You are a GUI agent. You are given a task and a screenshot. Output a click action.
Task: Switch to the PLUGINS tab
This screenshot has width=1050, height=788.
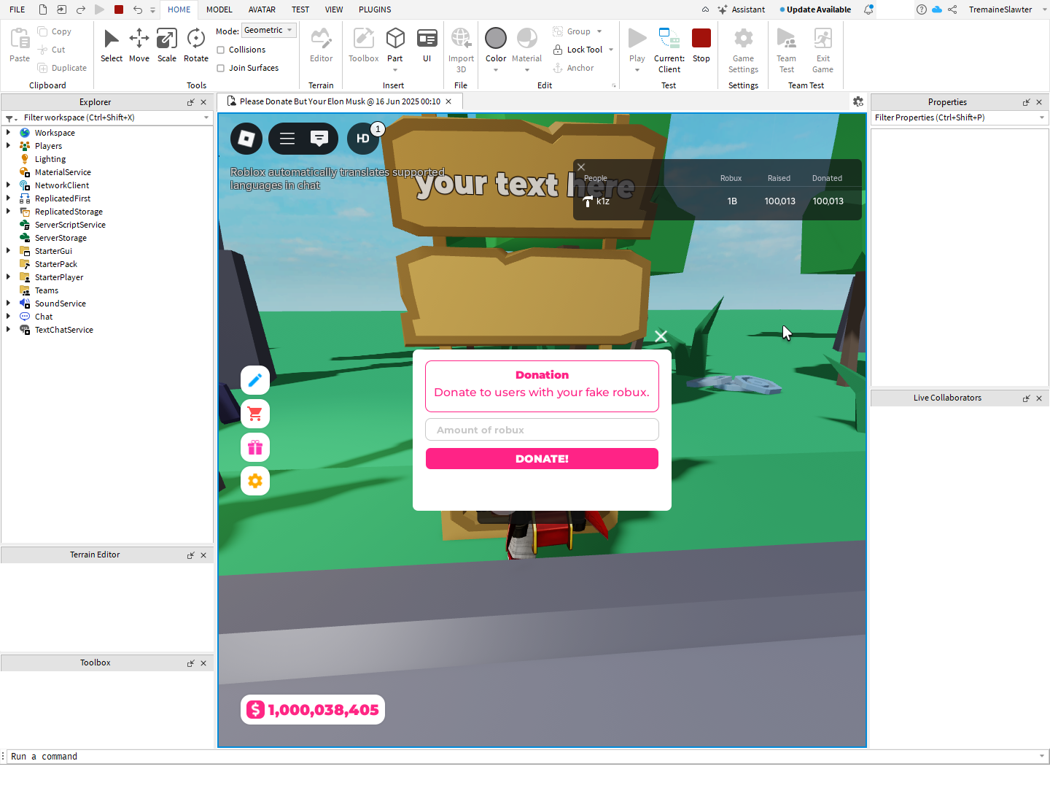(x=375, y=9)
